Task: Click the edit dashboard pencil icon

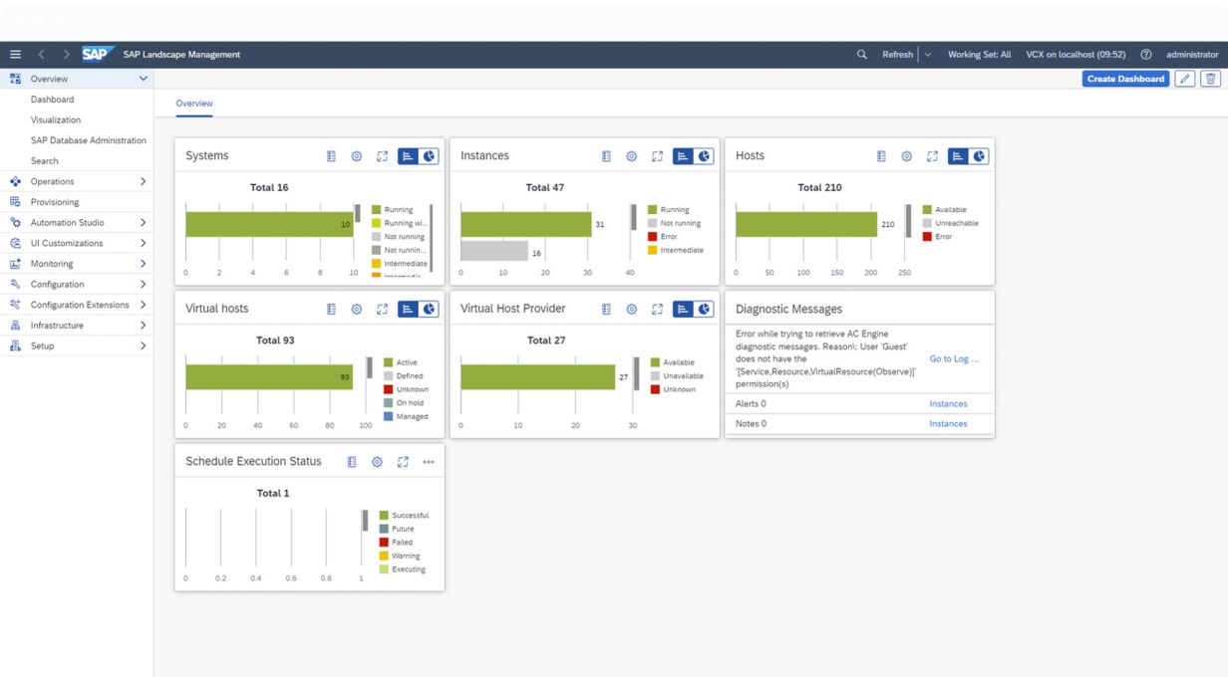Action: [1185, 79]
